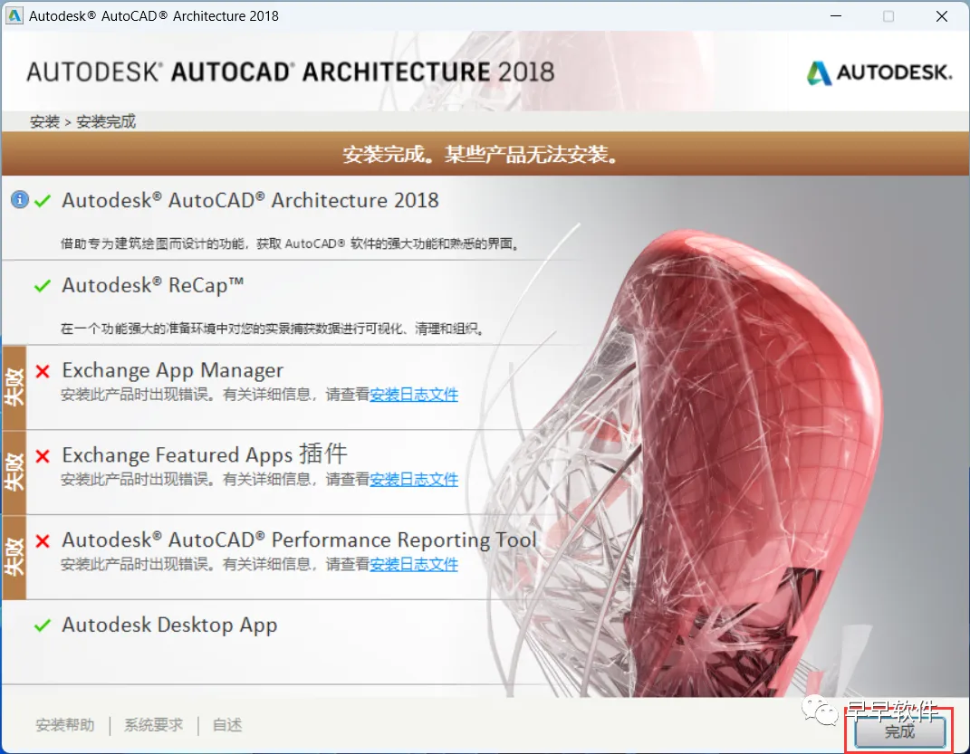The image size is (970, 754).
Task: Select the Autodesk Desktop App title
Action: 169,625
